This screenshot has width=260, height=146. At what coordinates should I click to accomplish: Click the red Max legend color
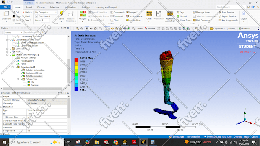(x=76, y=60)
